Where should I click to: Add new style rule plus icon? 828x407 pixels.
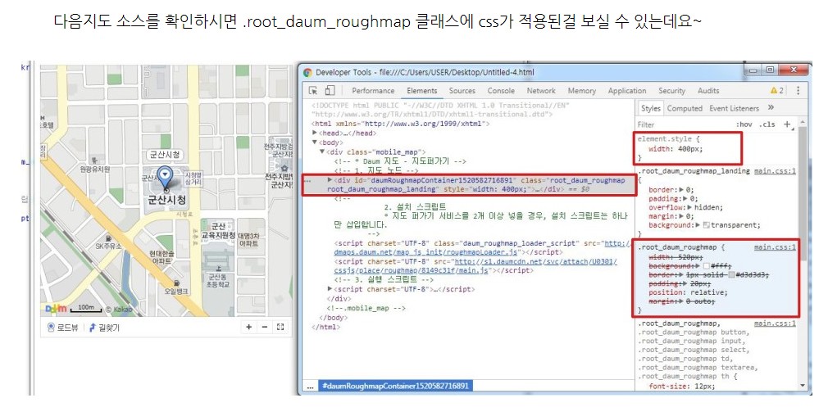[x=787, y=124]
